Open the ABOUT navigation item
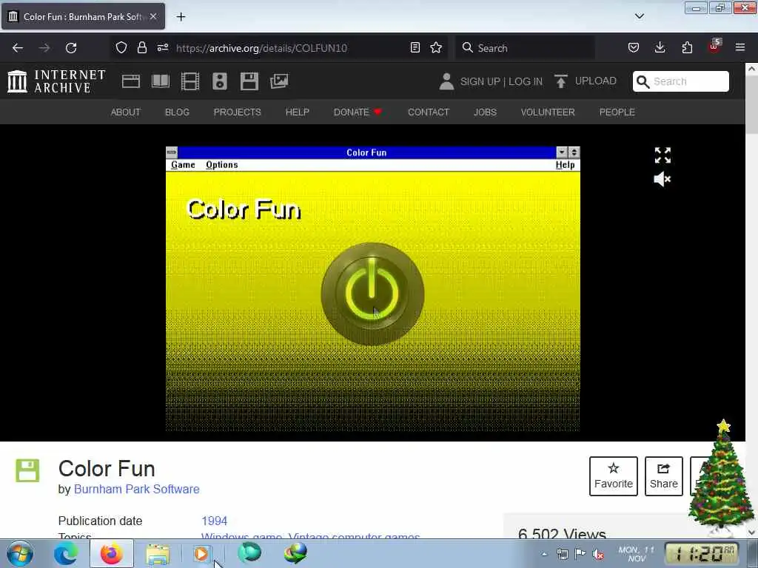The height and width of the screenshot is (568, 758). 126,112
